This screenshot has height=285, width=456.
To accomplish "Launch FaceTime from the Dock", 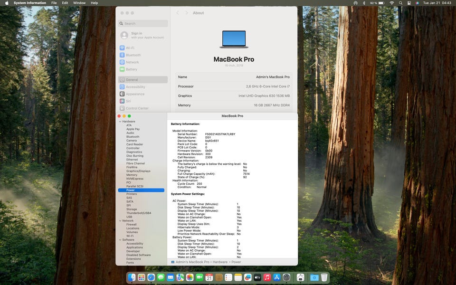I will [x=199, y=277].
